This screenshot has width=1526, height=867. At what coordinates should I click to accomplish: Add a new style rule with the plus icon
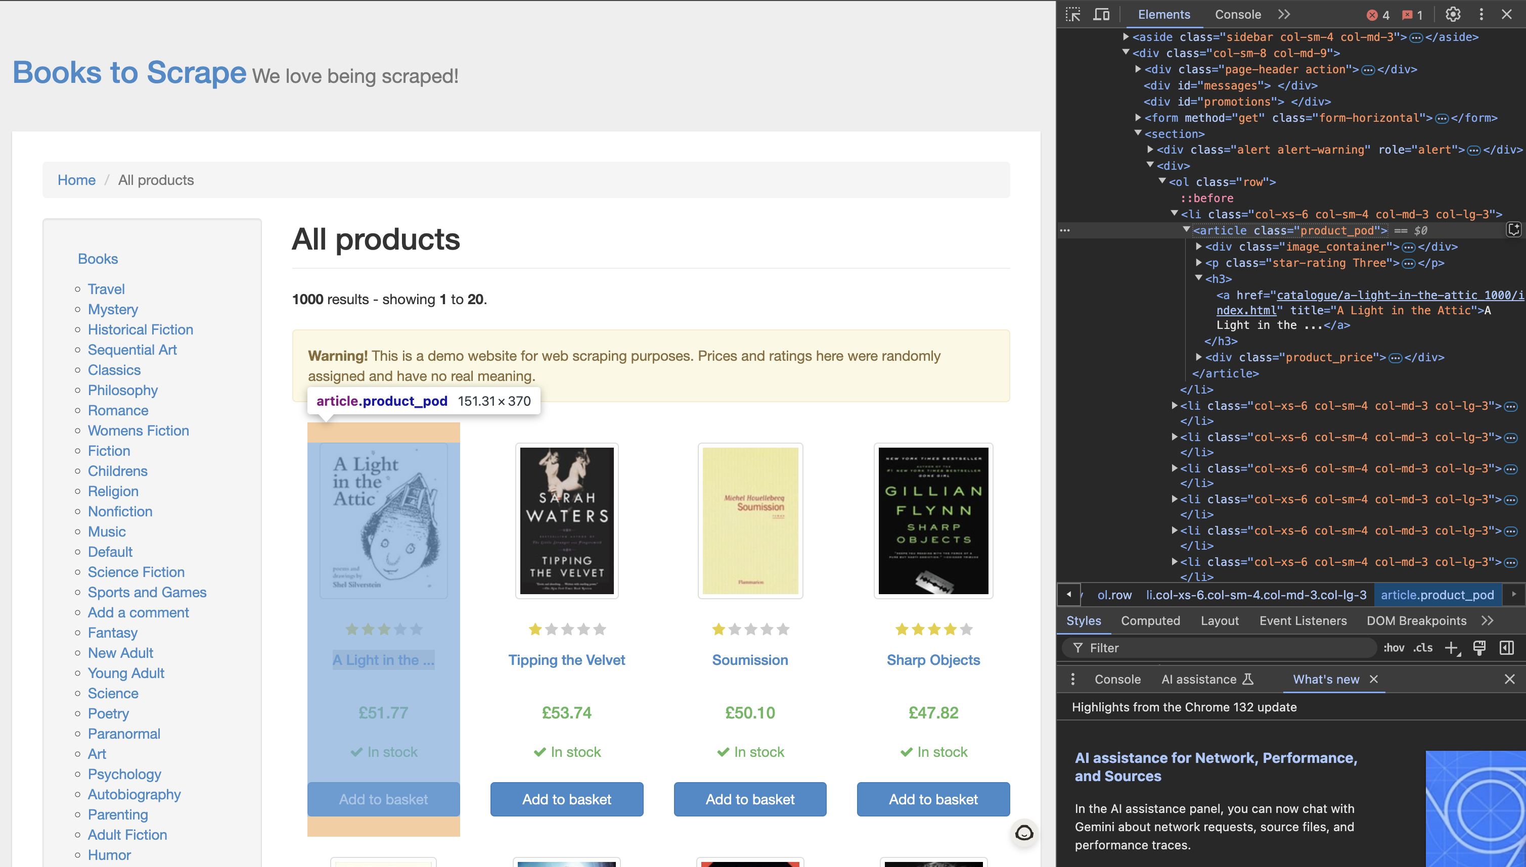[1452, 648]
